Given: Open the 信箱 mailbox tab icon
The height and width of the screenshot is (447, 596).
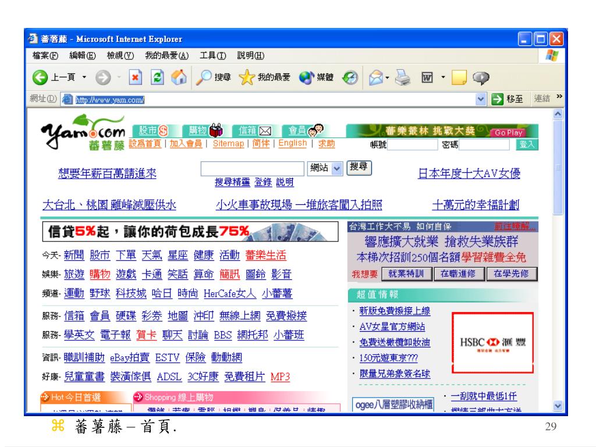Looking at the screenshot, I should coord(255,130).
